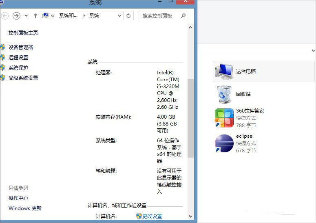Click shield icon next to 系统保护
Viewport: 316px width, 223px height.
[x=2, y=67]
